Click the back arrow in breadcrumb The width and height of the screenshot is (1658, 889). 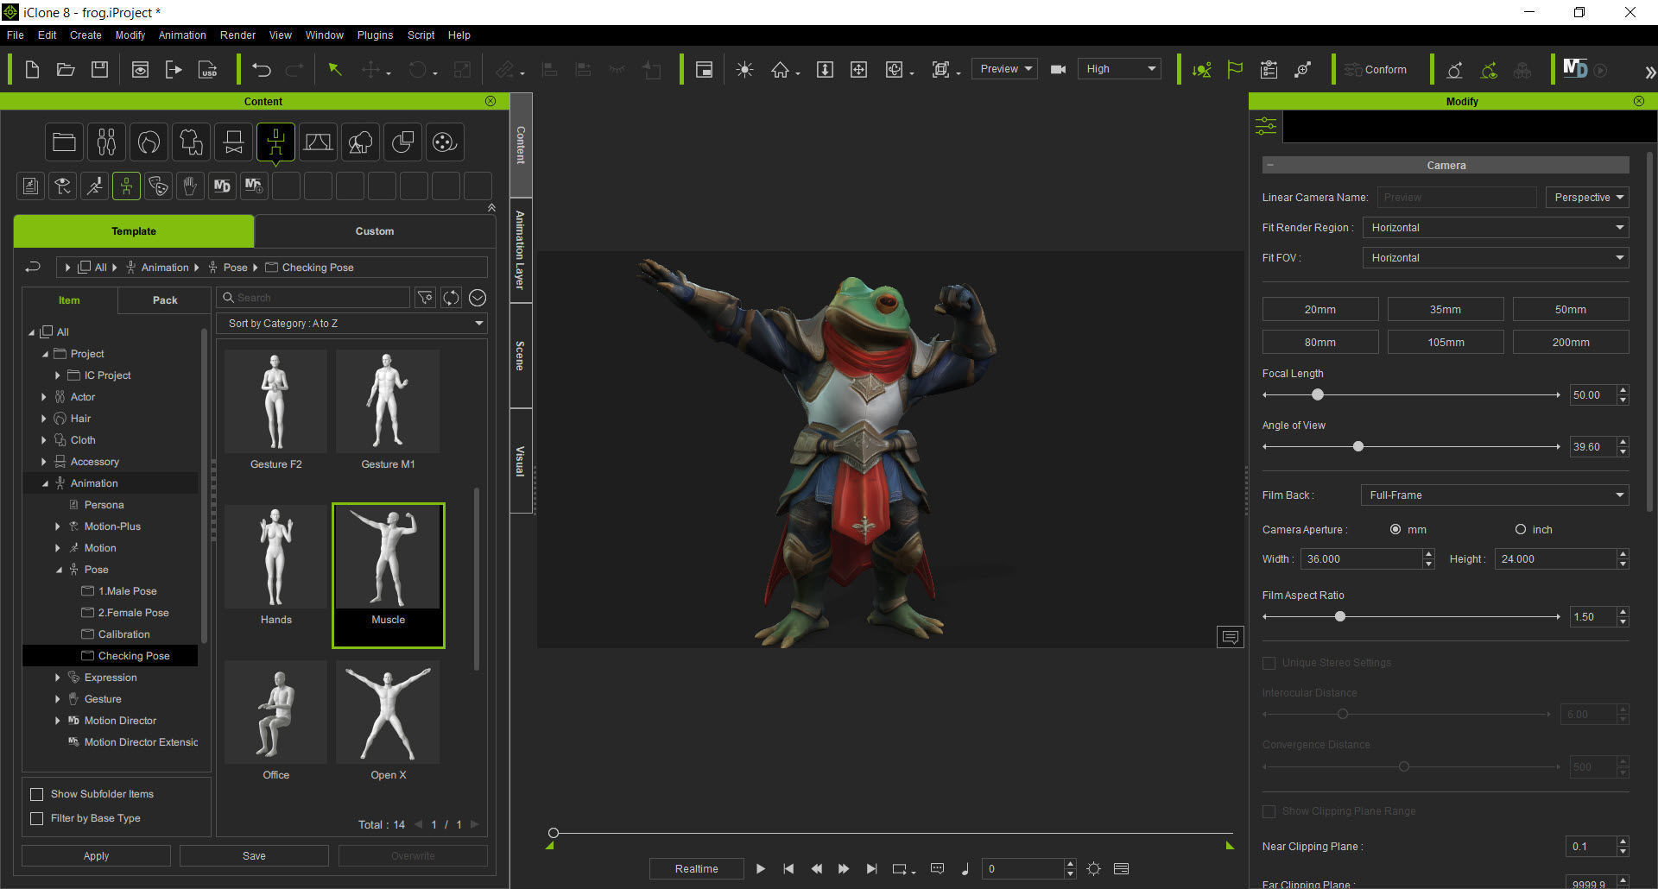33,267
